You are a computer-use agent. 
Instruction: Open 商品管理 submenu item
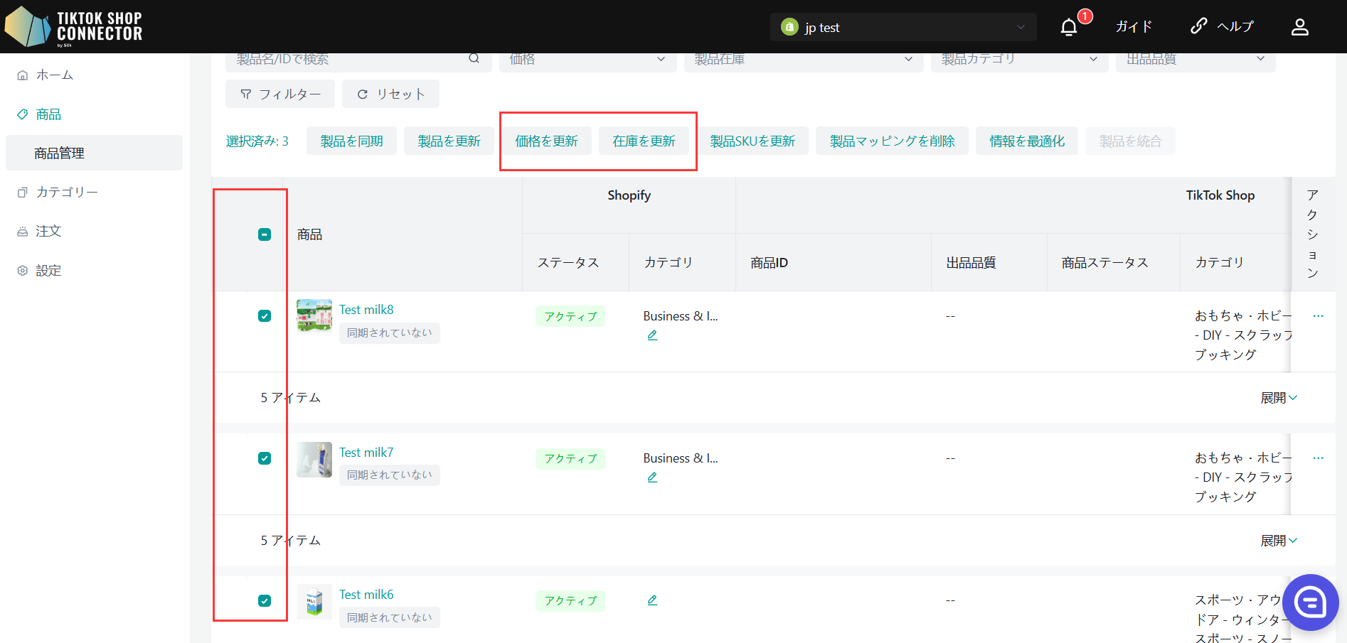tap(94, 153)
